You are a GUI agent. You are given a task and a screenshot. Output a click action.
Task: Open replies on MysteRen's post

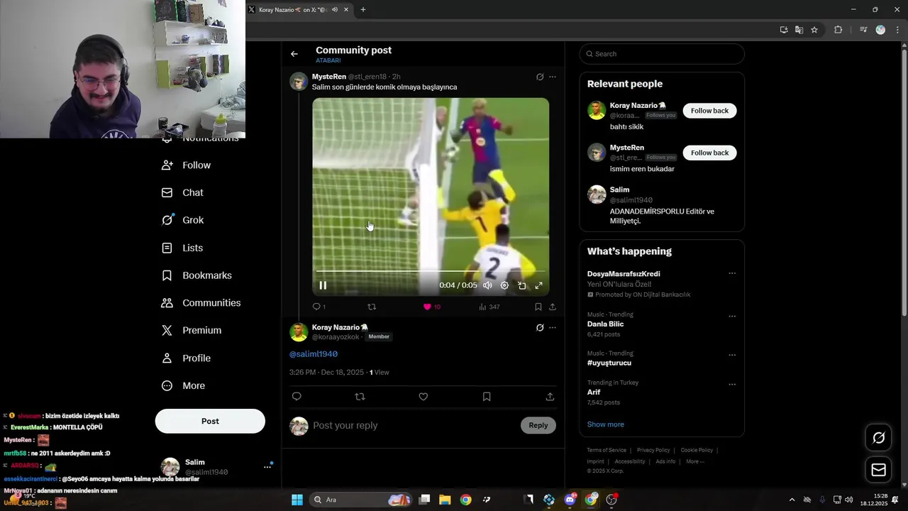pos(319,307)
